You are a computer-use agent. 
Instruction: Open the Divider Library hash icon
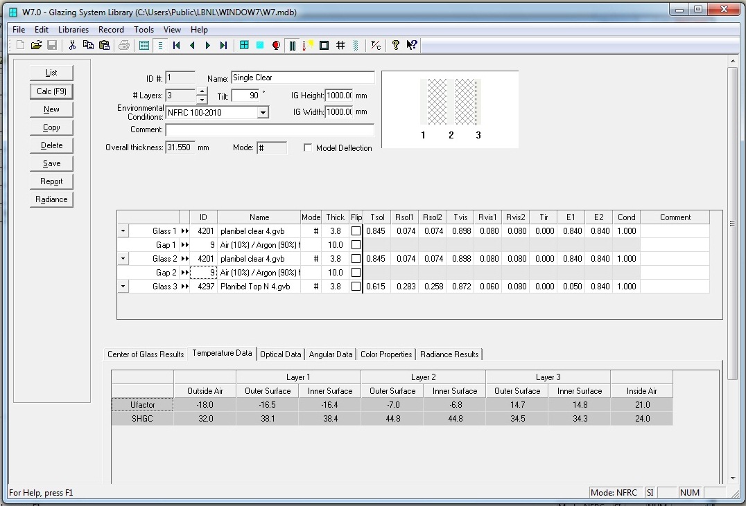click(340, 45)
